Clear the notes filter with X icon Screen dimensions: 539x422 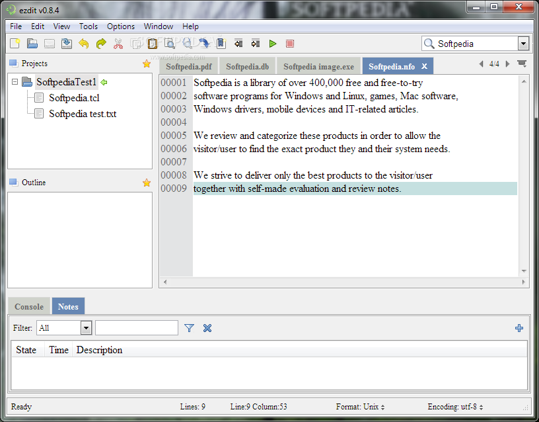pos(207,328)
